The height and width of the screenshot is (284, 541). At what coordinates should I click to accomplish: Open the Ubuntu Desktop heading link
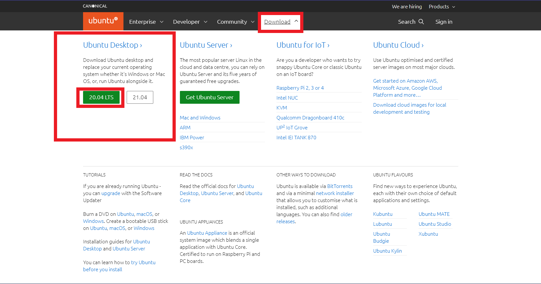pos(113,45)
